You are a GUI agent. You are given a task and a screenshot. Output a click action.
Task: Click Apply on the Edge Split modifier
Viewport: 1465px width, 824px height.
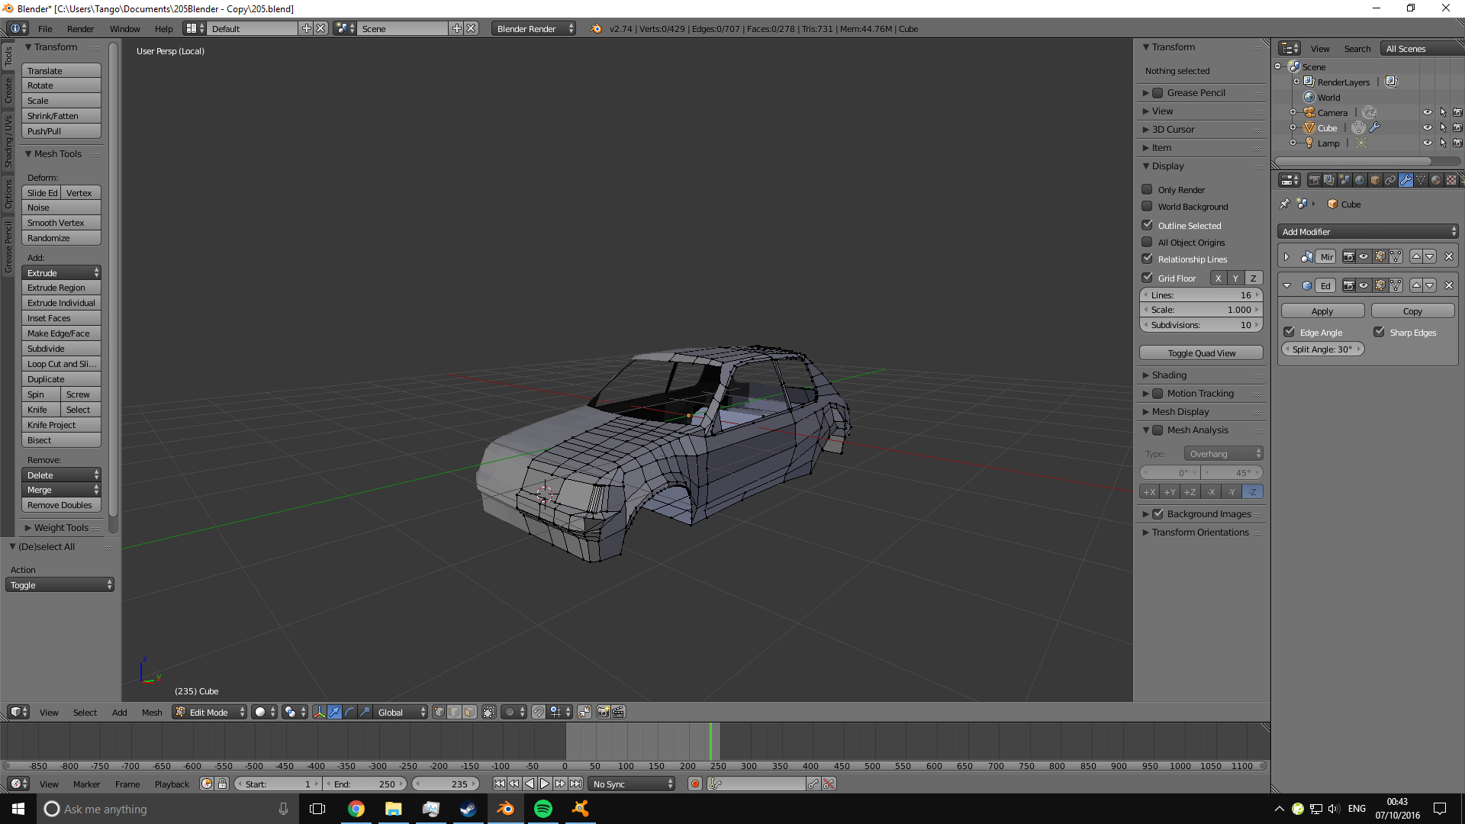1322,311
